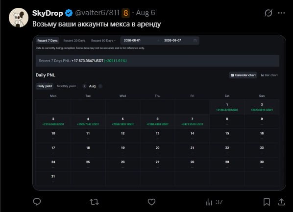Open the Aug 6 timestamp link
The height and width of the screenshot is (212, 293).
(x=146, y=13)
